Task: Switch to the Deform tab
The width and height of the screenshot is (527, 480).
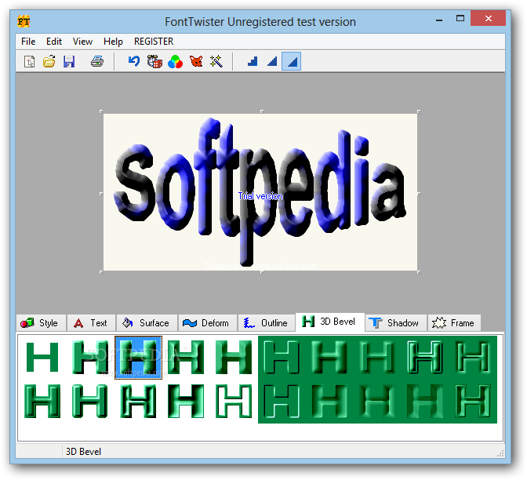Action: pyautogui.click(x=207, y=323)
